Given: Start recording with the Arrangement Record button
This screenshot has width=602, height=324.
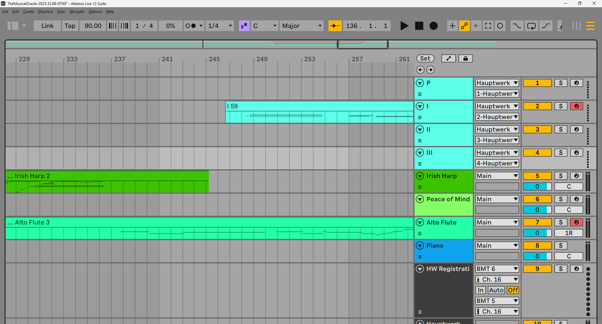Looking at the screenshot, I should coord(434,26).
